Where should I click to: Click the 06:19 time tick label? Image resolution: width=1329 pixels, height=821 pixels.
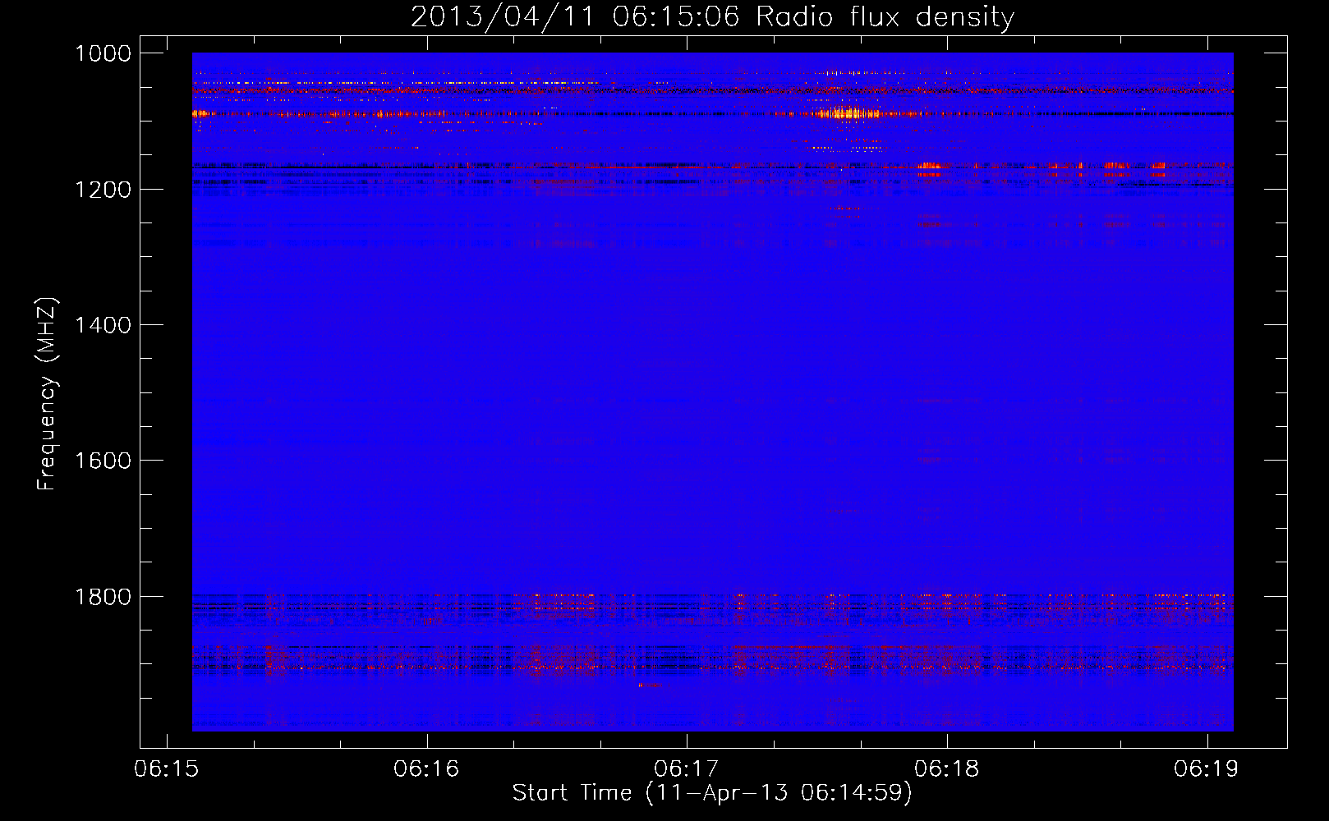[1207, 769]
